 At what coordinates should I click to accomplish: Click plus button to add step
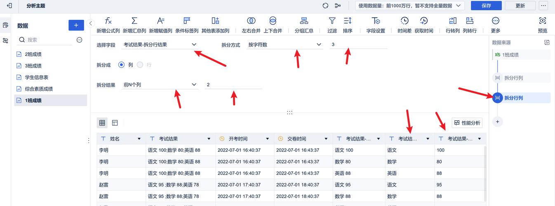(498, 122)
